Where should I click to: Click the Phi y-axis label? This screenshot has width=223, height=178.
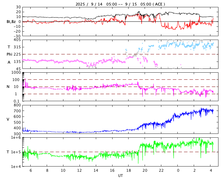[9, 54]
